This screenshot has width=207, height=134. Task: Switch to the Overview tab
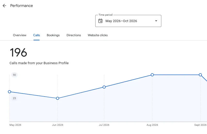pos(20,35)
